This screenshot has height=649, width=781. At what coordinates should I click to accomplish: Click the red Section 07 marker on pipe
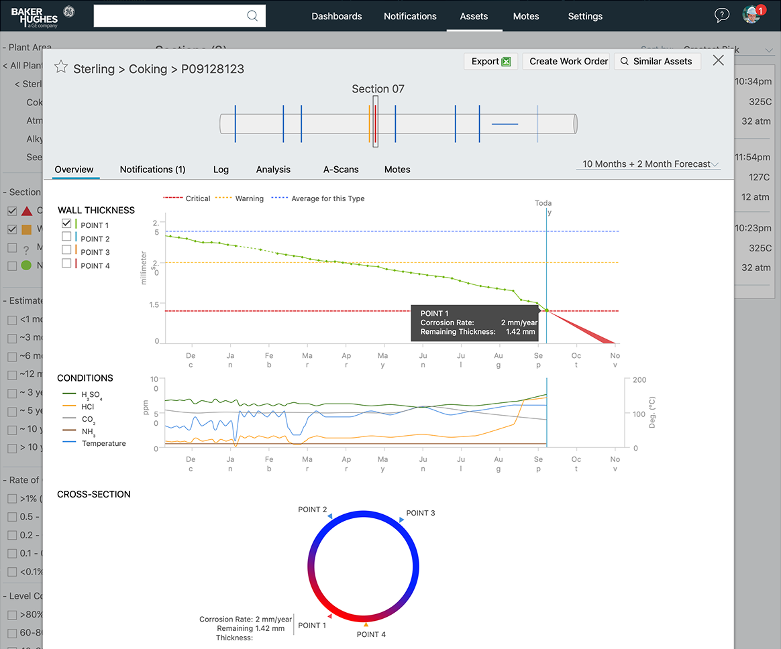click(376, 123)
